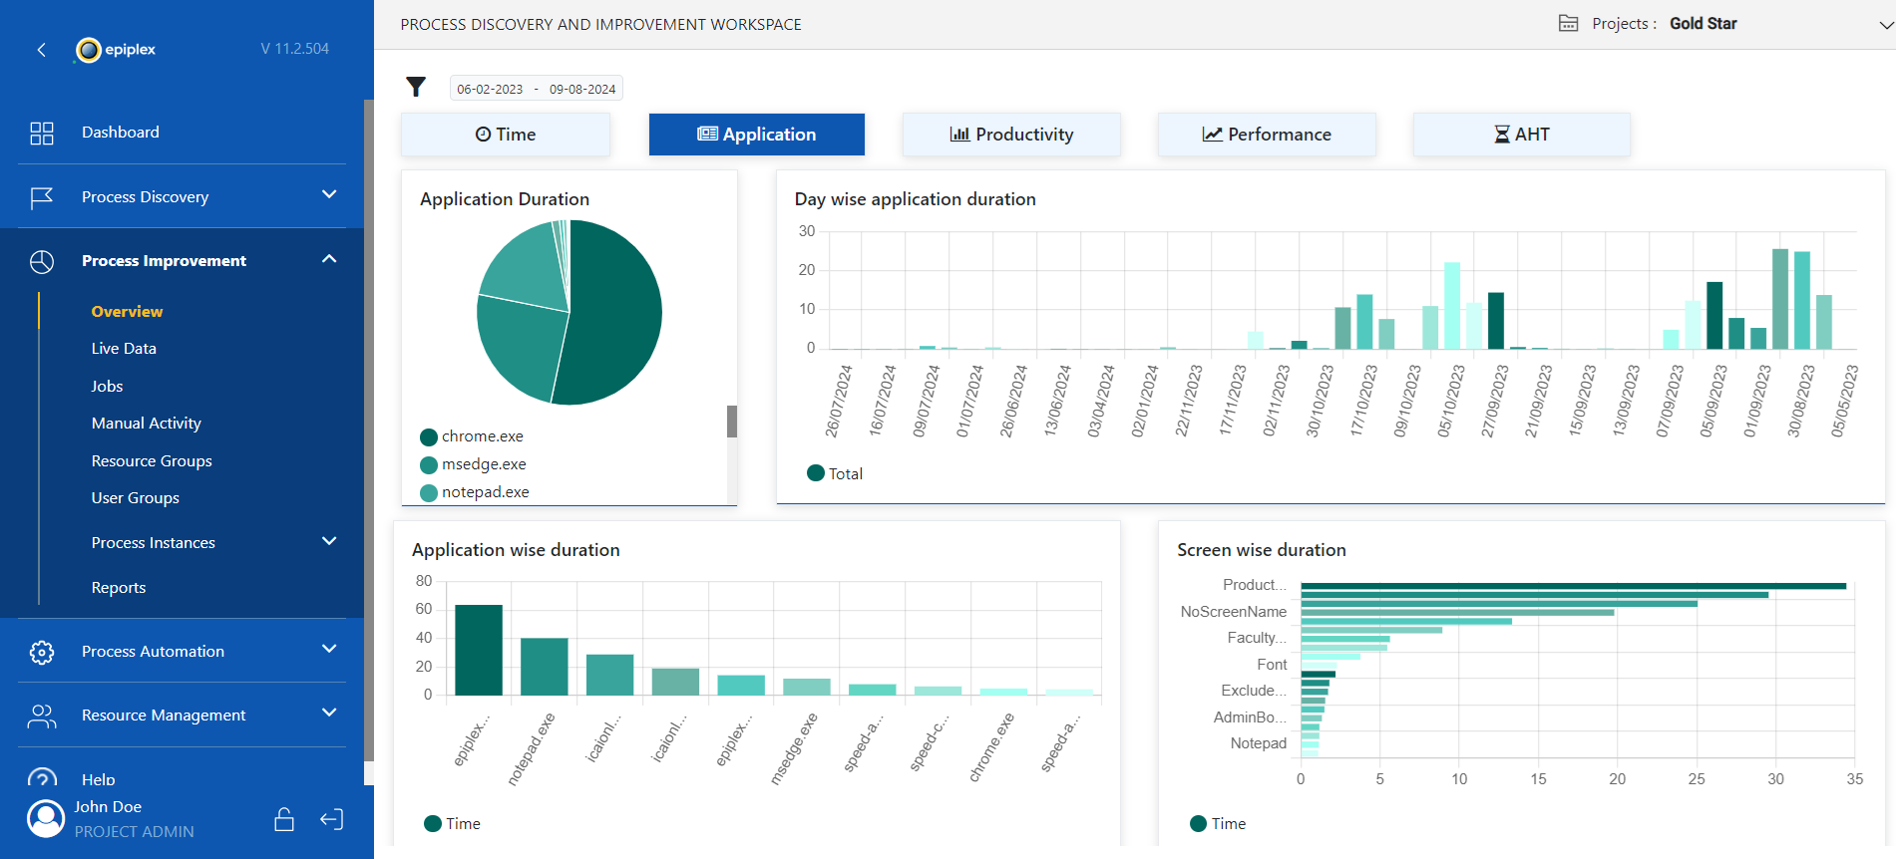Image resolution: width=1896 pixels, height=859 pixels.
Task: Open the AHT tab
Action: (x=1522, y=135)
